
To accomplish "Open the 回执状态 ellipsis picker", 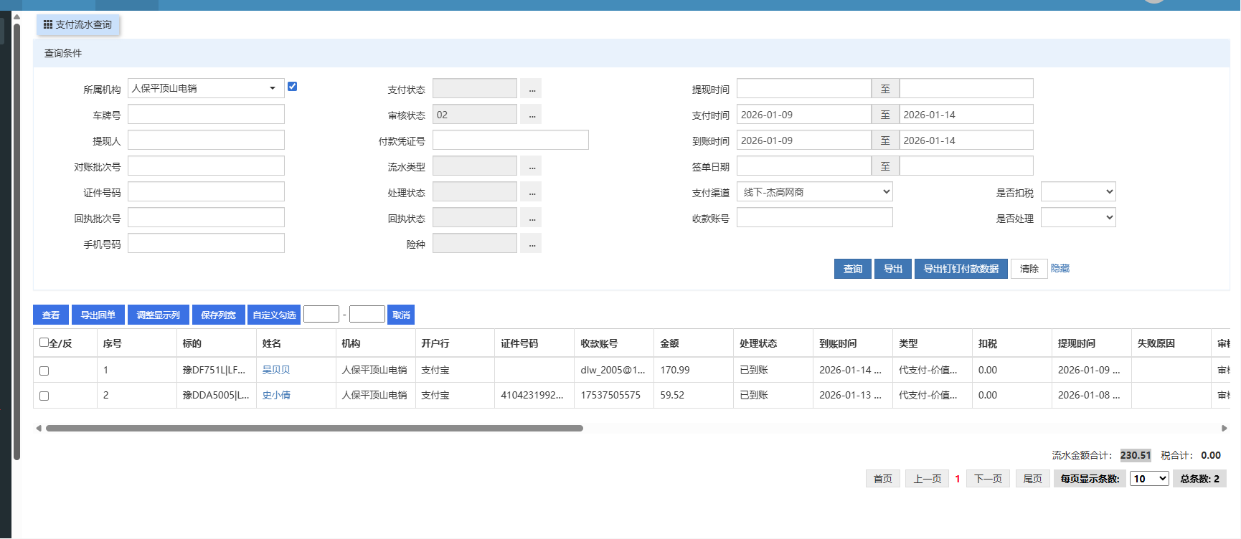I will pyautogui.click(x=531, y=218).
